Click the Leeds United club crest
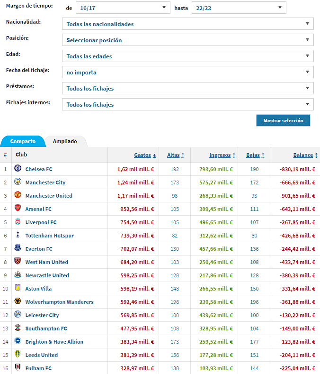This screenshot has height=374, width=320. tap(18, 354)
